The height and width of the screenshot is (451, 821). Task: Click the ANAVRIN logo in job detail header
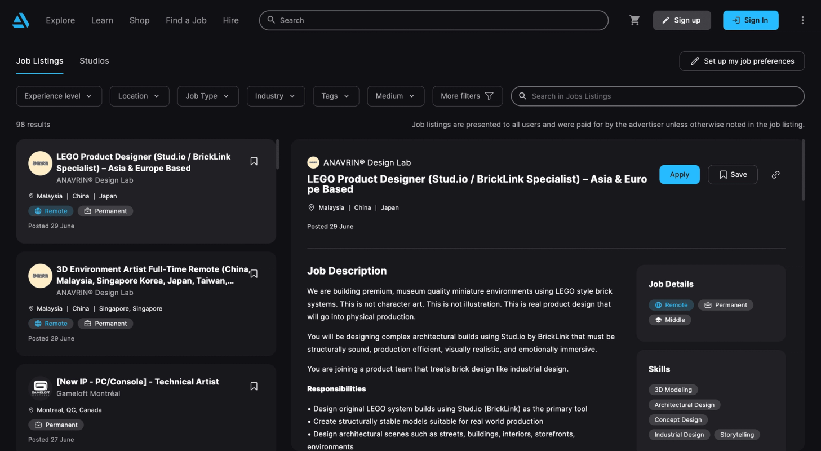(x=313, y=162)
